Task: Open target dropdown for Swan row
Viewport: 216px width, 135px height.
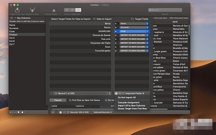Action: click(x=134, y=47)
